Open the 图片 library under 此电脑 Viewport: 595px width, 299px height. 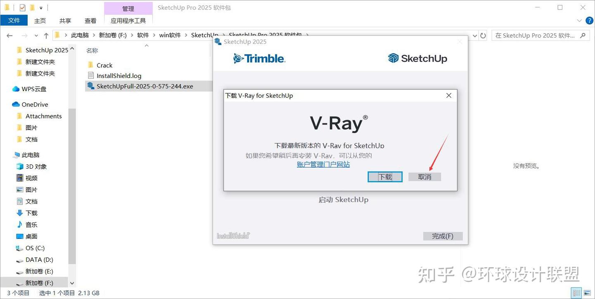(x=27, y=190)
